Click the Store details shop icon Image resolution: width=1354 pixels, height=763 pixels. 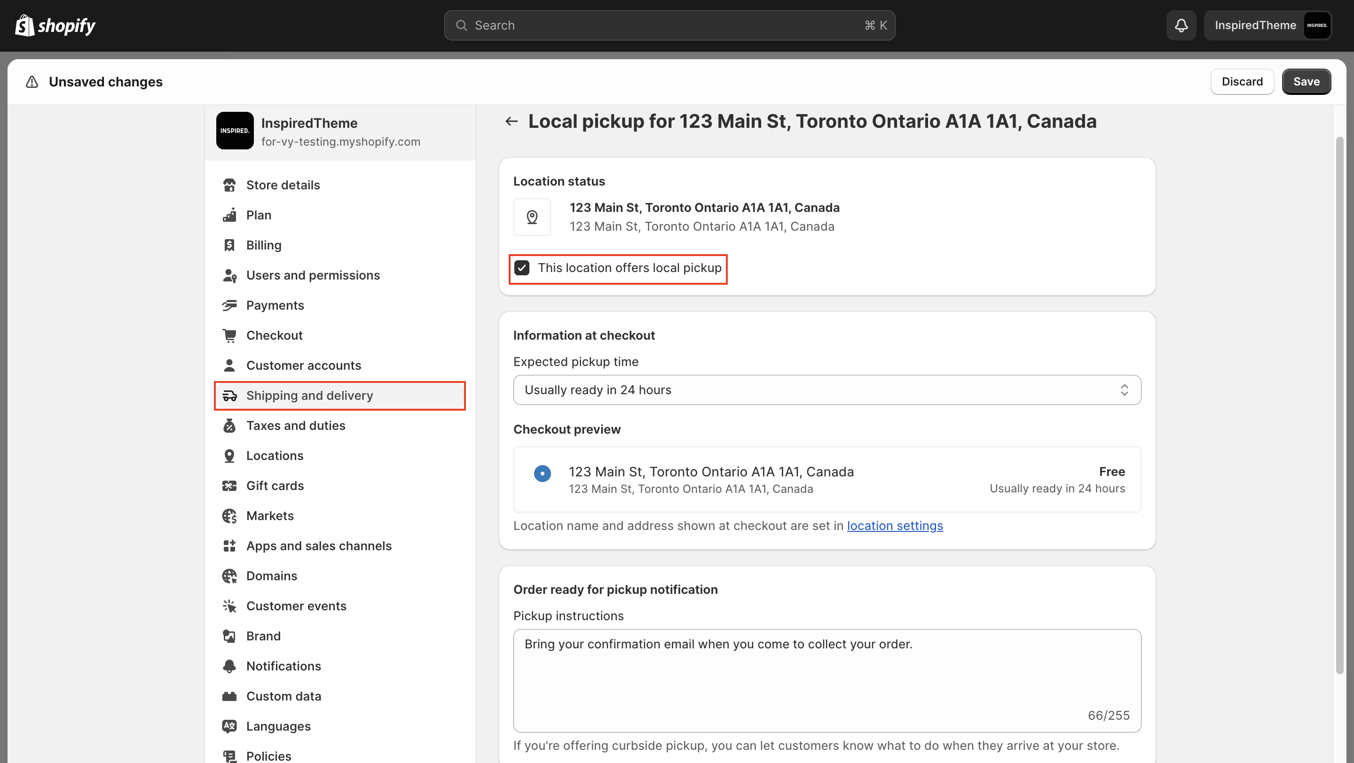pos(229,185)
